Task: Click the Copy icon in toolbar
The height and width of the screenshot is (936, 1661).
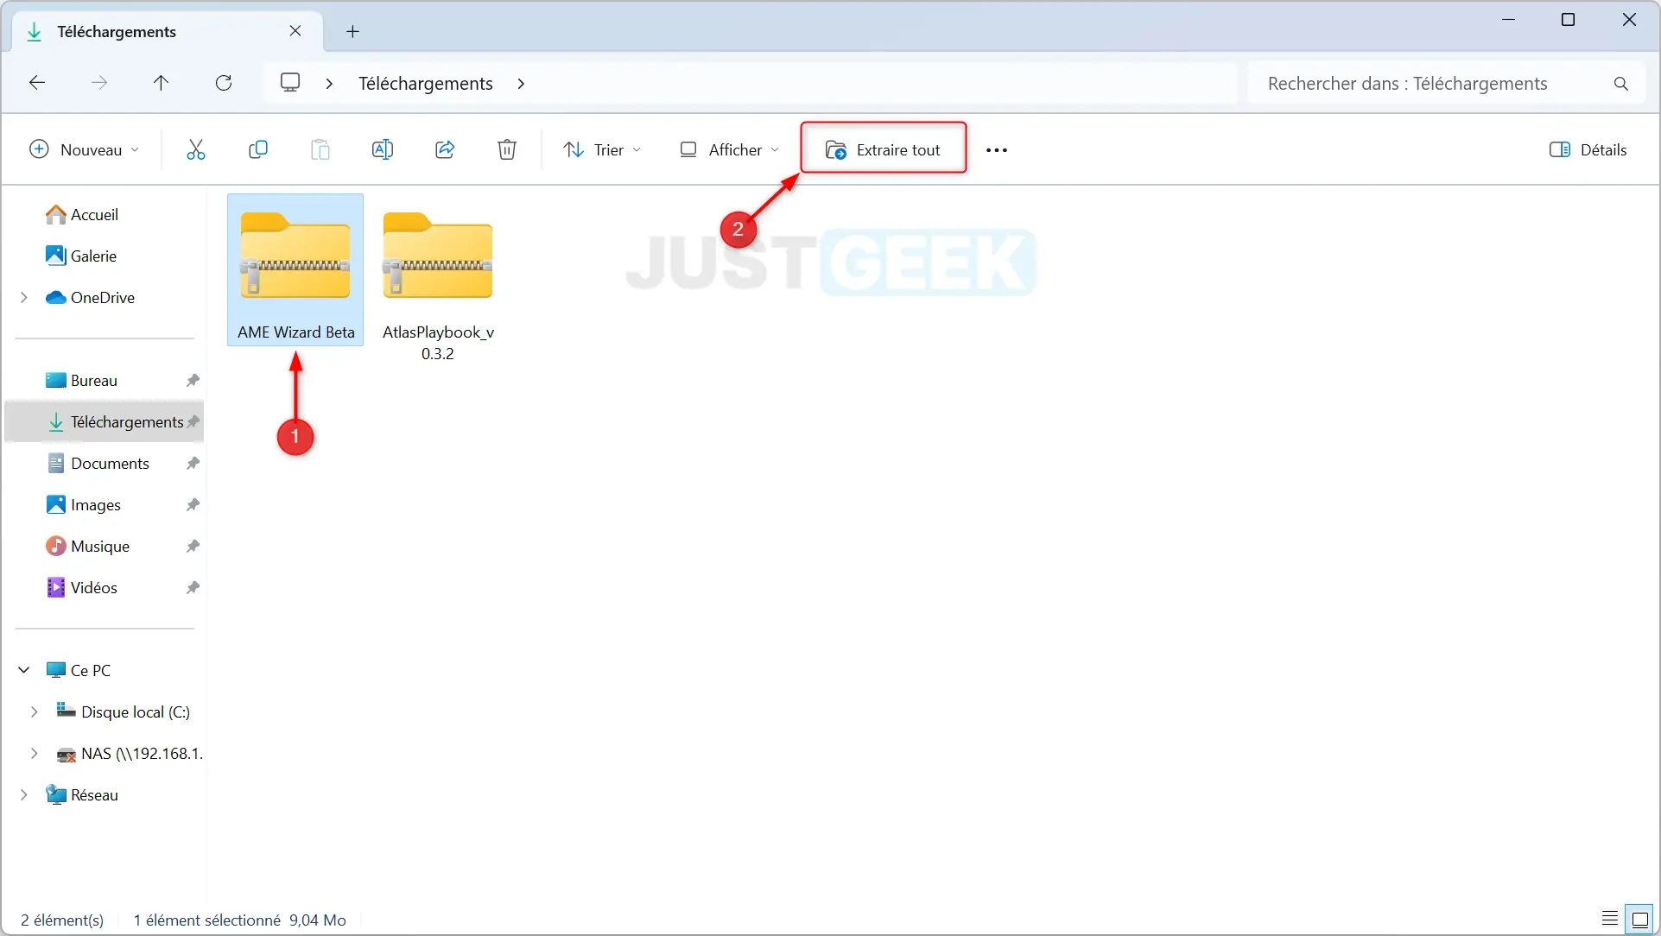Action: click(257, 149)
